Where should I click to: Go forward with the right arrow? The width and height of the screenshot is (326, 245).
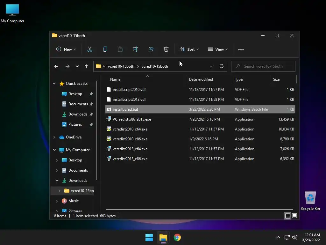point(67,66)
